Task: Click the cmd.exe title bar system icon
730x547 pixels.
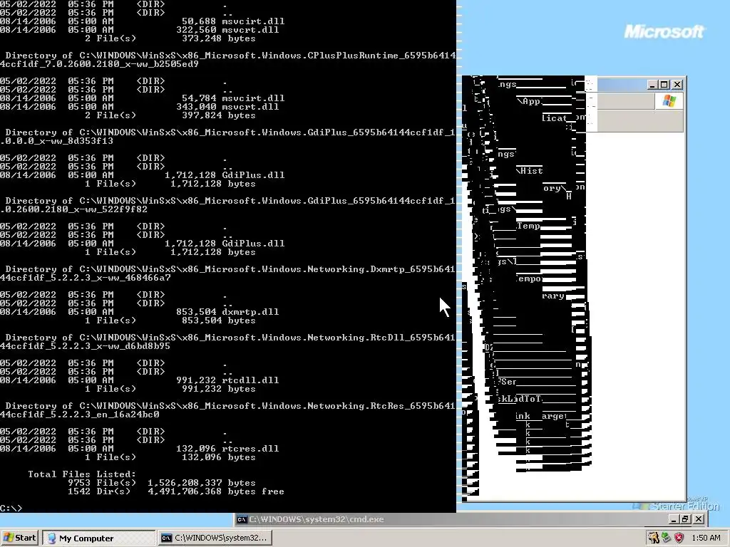Action: click(242, 519)
